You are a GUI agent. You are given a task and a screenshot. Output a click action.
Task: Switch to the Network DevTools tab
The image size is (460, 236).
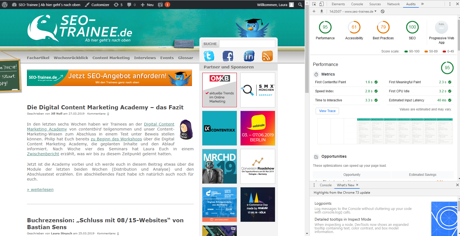(393, 4)
